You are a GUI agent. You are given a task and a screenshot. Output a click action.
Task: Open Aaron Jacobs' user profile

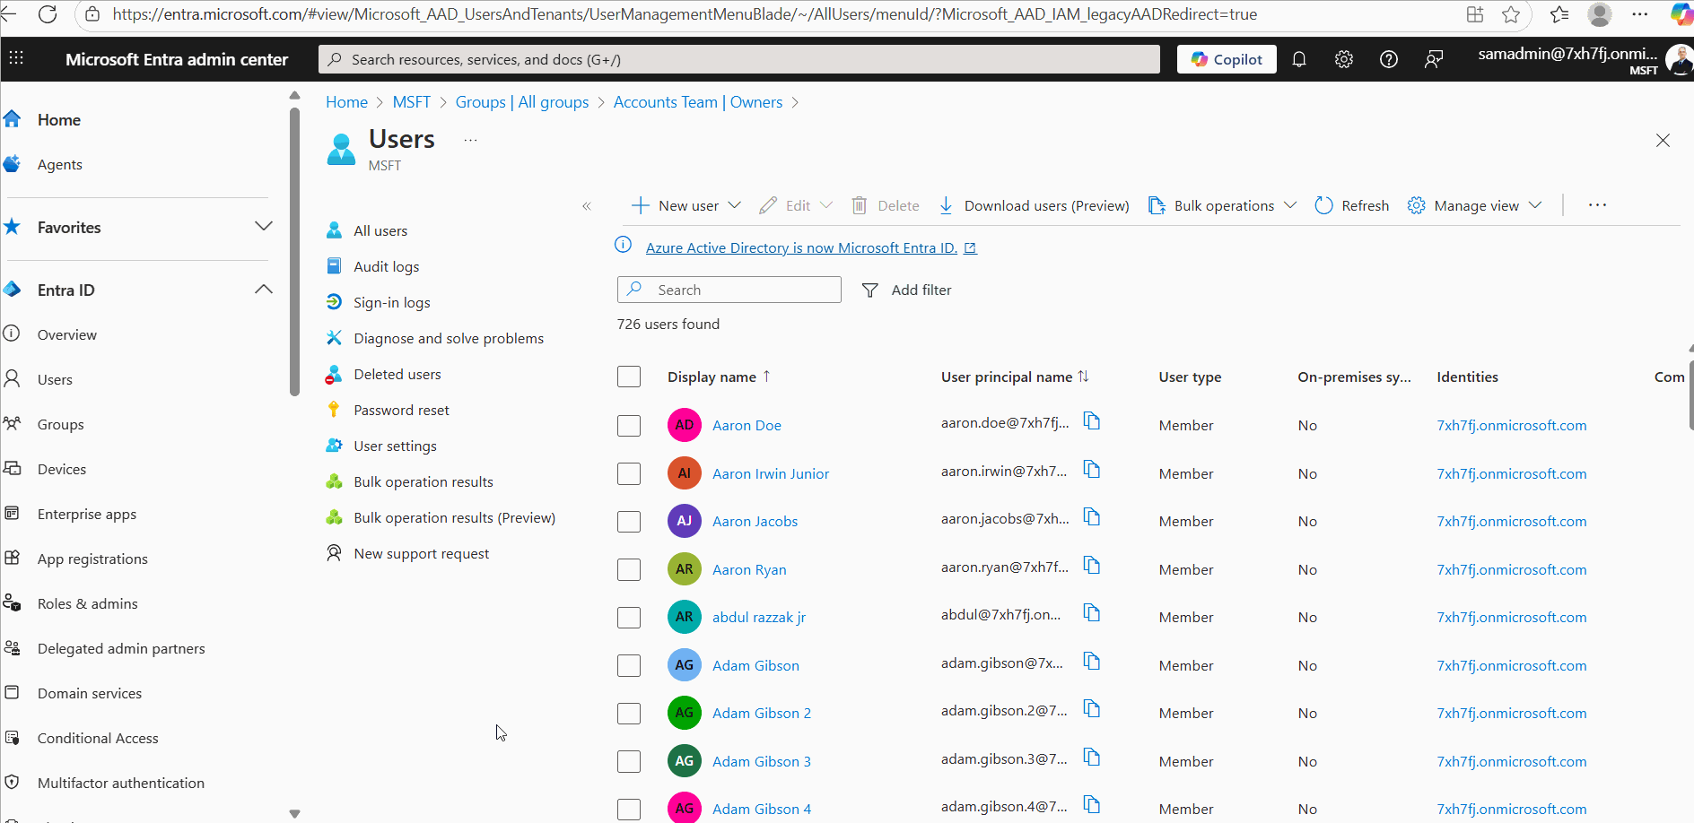pos(755,521)
